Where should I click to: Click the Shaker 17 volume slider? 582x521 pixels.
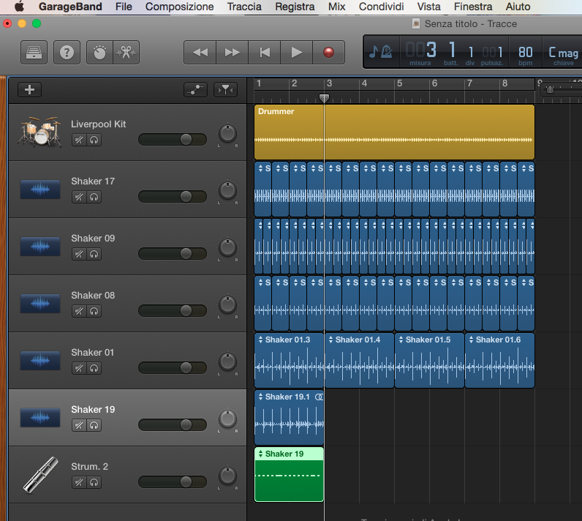173,196
